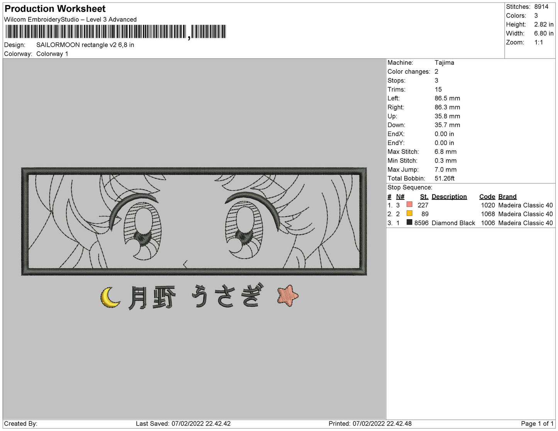The image size is (558, 431).
Task: Click the Brand column header
Action: pos(507,196)
